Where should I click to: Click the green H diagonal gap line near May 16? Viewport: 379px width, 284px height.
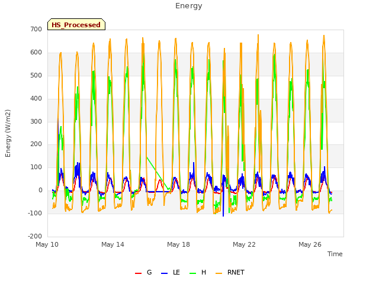click(158, 173)
